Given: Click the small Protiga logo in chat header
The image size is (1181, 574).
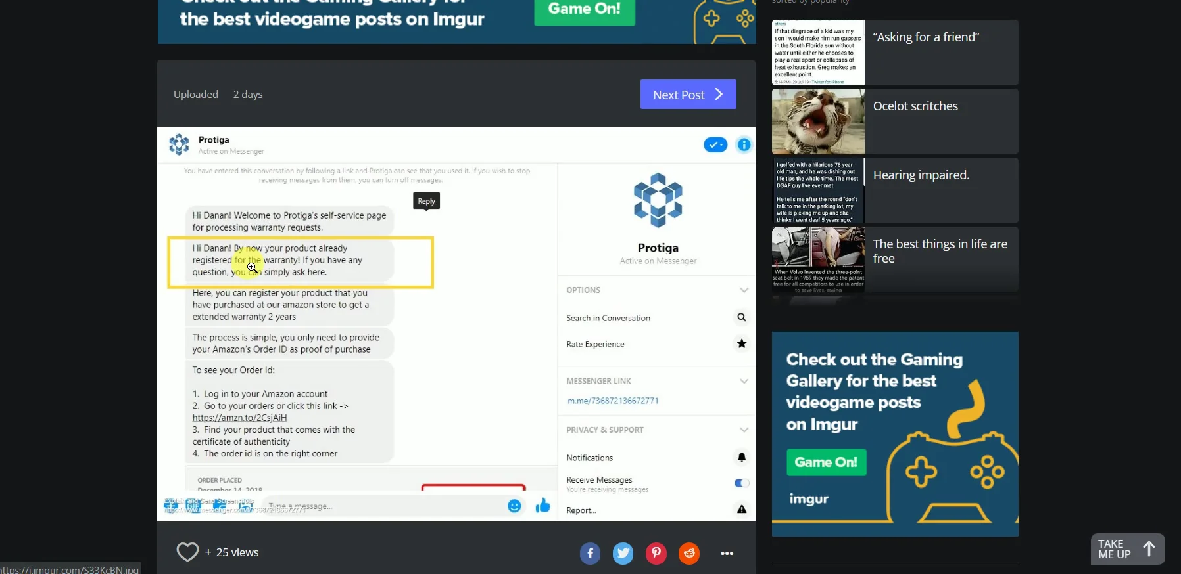Looking at the screenshot, I should pyautogui.click(x=179, y=144).
